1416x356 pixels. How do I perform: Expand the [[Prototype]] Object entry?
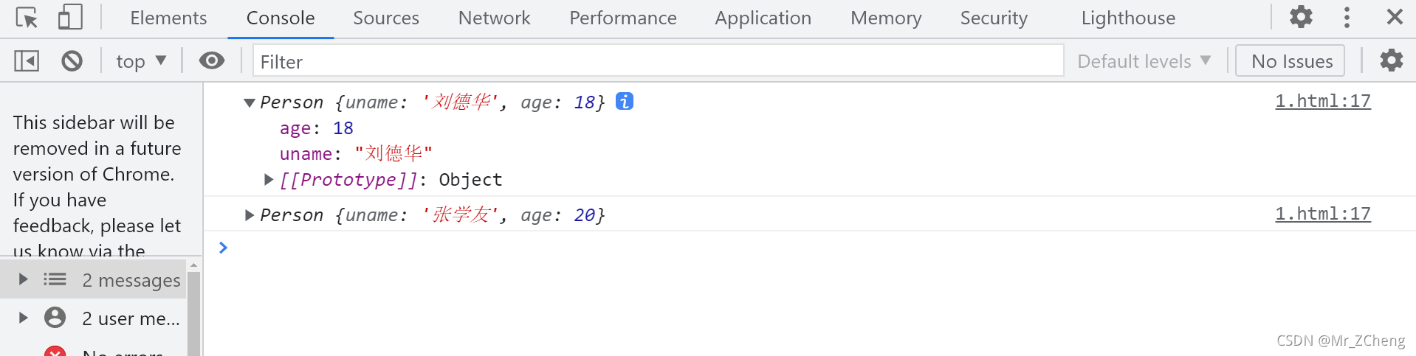coord(269,179)
